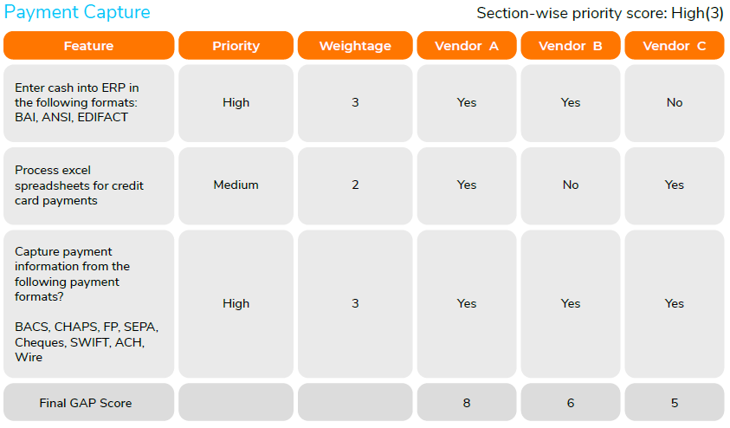Click the Vendor C column header
The height and width of the screenshot is (428, 730).
[674, 46]
